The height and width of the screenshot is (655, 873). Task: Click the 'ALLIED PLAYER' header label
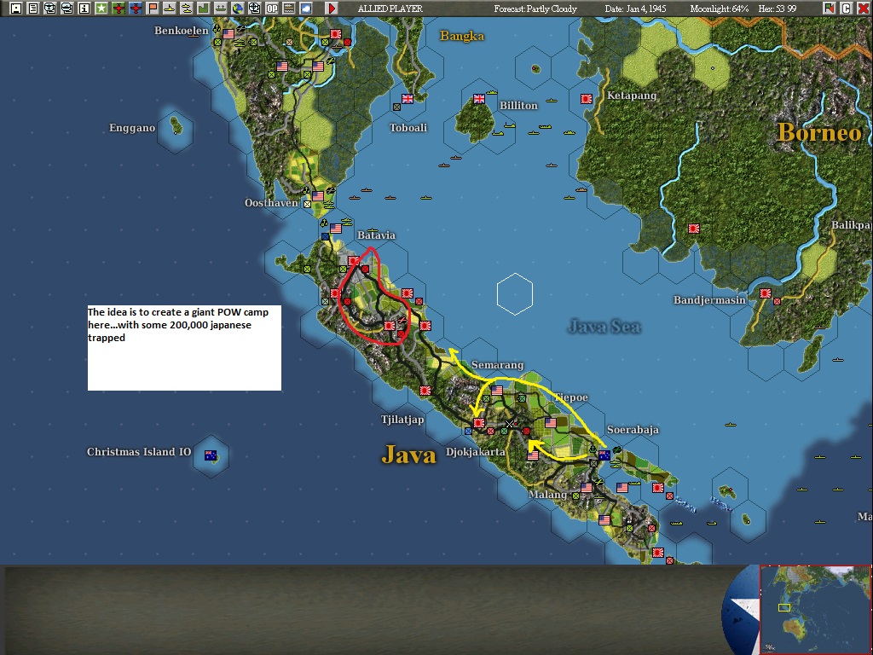(390, 9)
